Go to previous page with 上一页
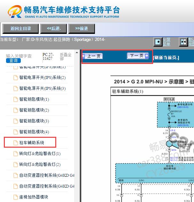This screenshot has height=202, width=194. [x=92, y=56]
